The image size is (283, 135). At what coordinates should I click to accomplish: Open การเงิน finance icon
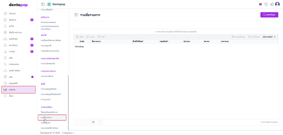click(5, 52)
